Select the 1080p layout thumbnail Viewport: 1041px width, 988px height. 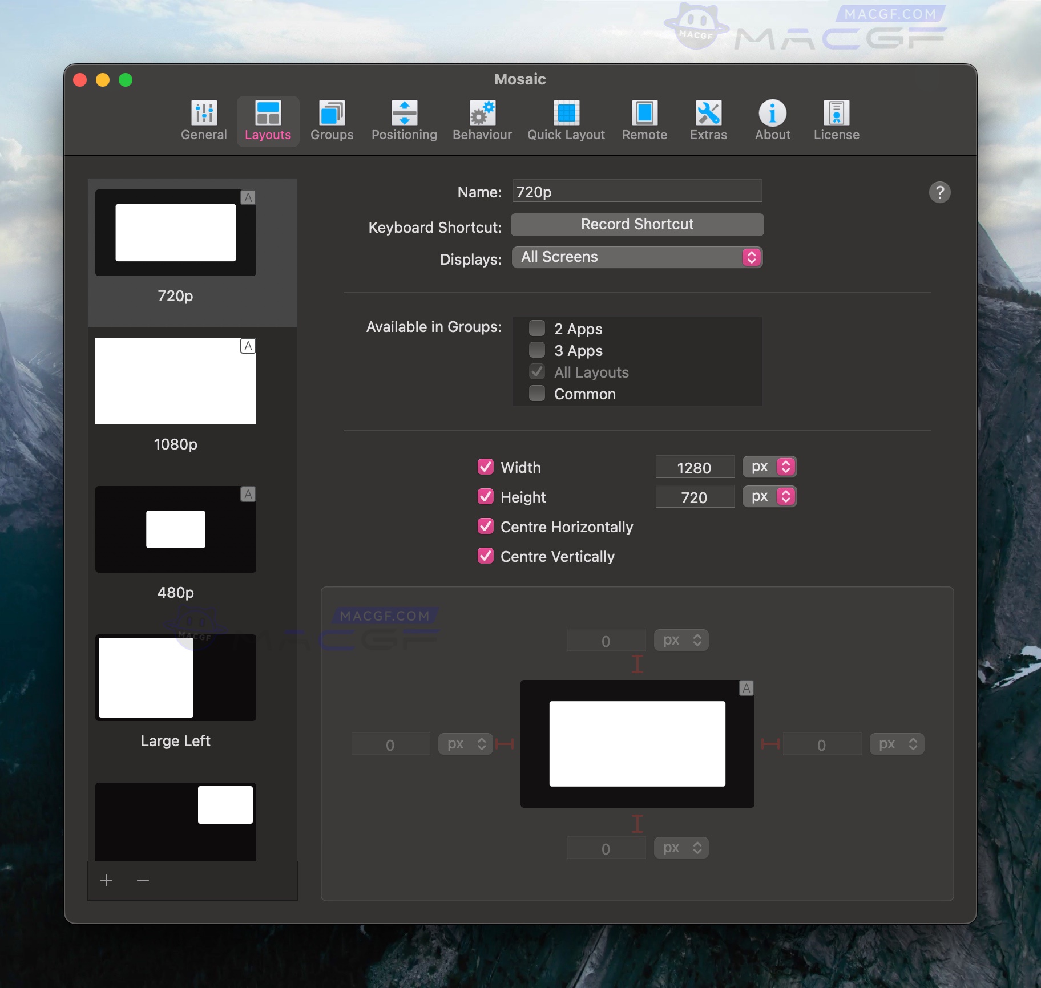coord(176,381)
